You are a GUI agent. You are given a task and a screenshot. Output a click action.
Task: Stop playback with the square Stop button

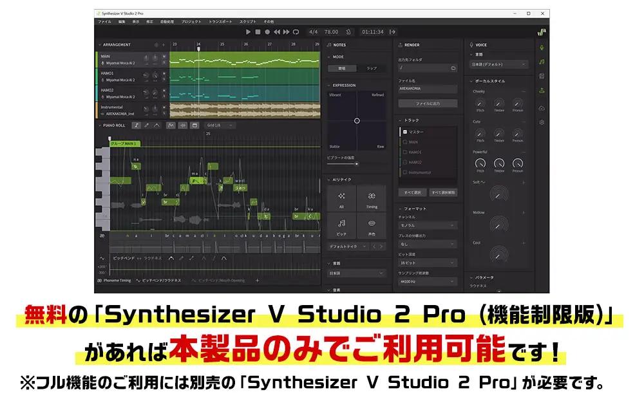(x=258, y=32)
